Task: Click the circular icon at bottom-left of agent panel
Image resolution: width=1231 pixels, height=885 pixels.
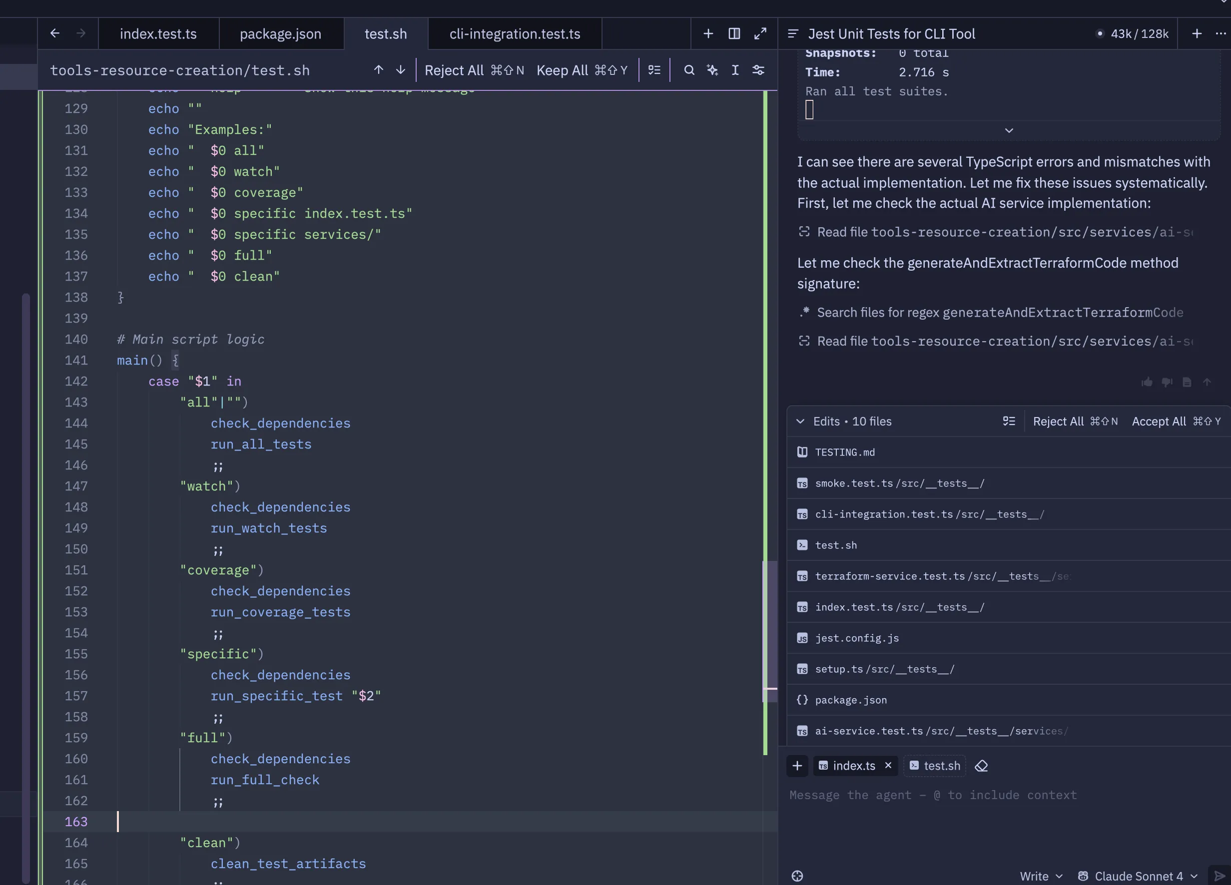Action: [797, 876]
